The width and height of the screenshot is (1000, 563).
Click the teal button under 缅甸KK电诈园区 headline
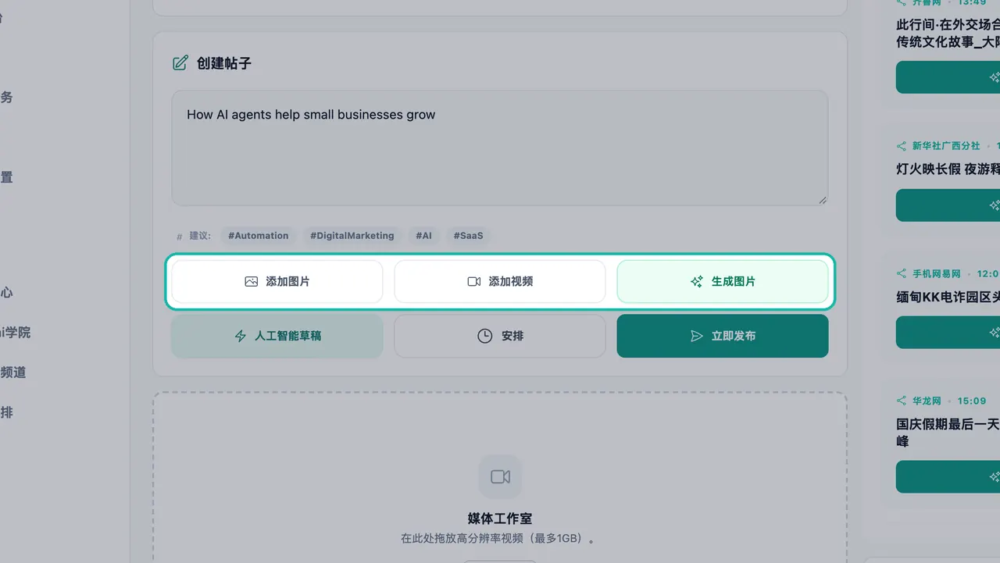(x=948, y=333)
